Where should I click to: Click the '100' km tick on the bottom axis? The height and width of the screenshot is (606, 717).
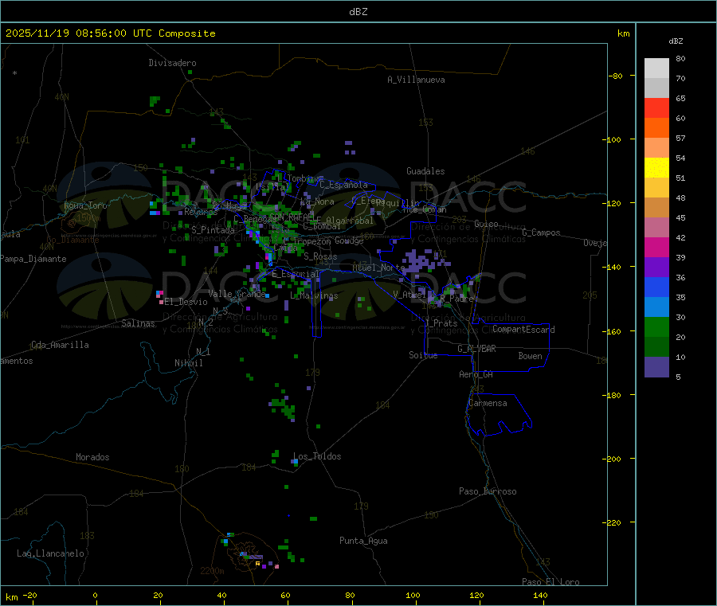point(413,595)
